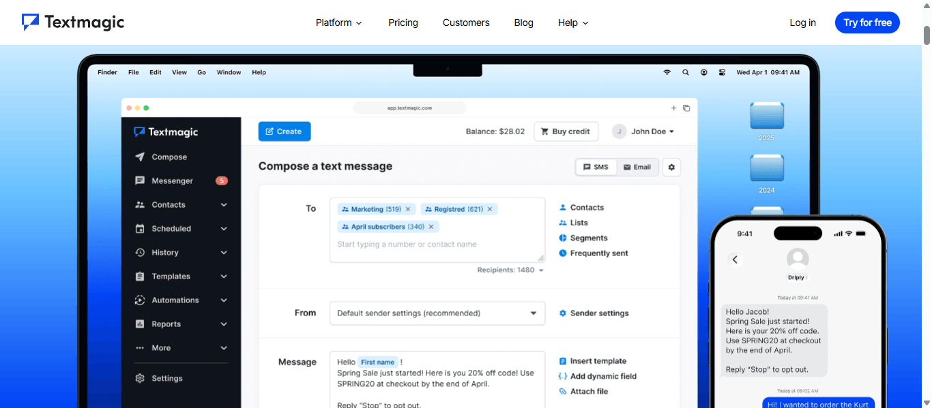Open the File menu in the mac menu bar

(134, 72)
